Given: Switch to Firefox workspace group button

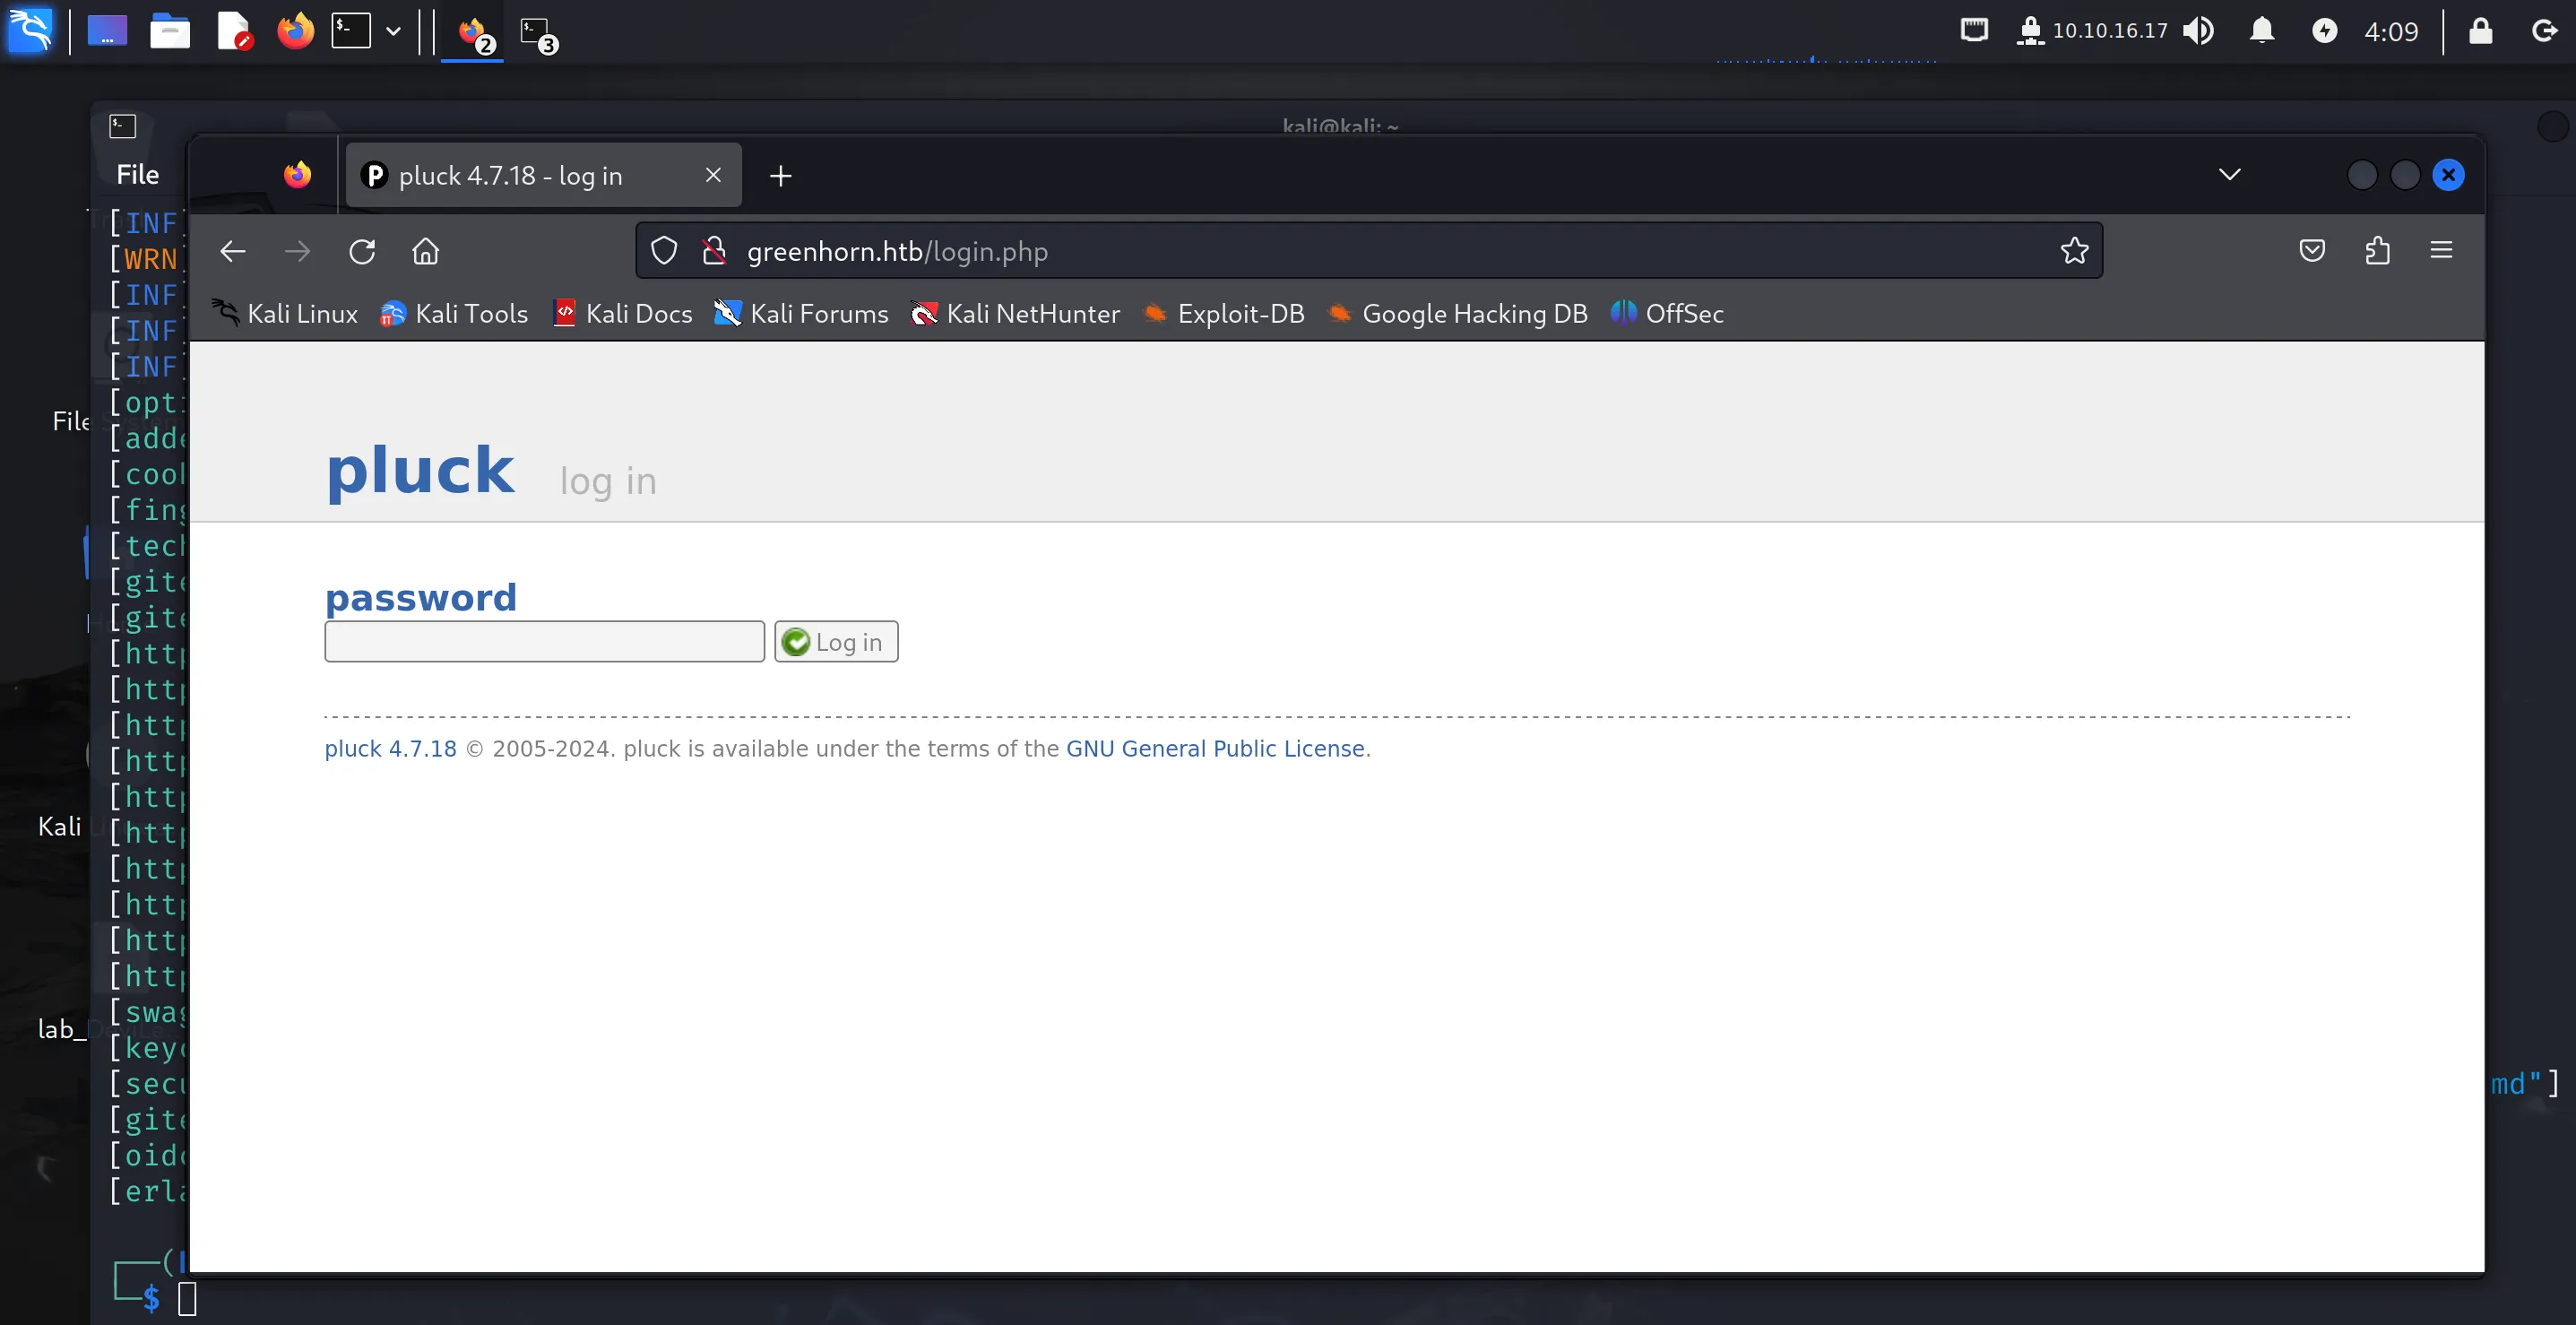Looking at the screenshot, I should click(x=474, y=33).
